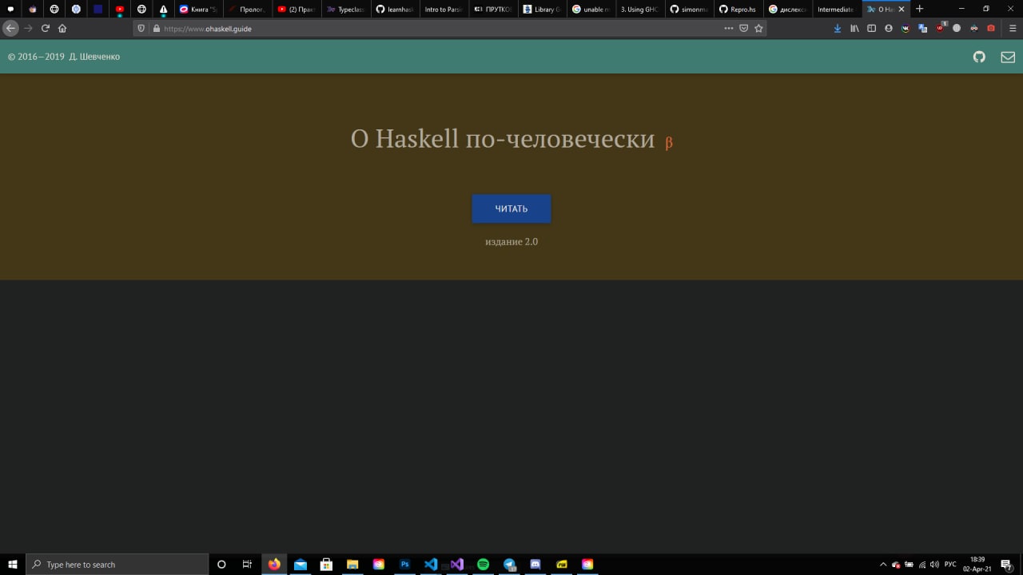Switch keyboard layout via РУС indicator
This screenshot has width=1023, height=575.
point(950,564)
